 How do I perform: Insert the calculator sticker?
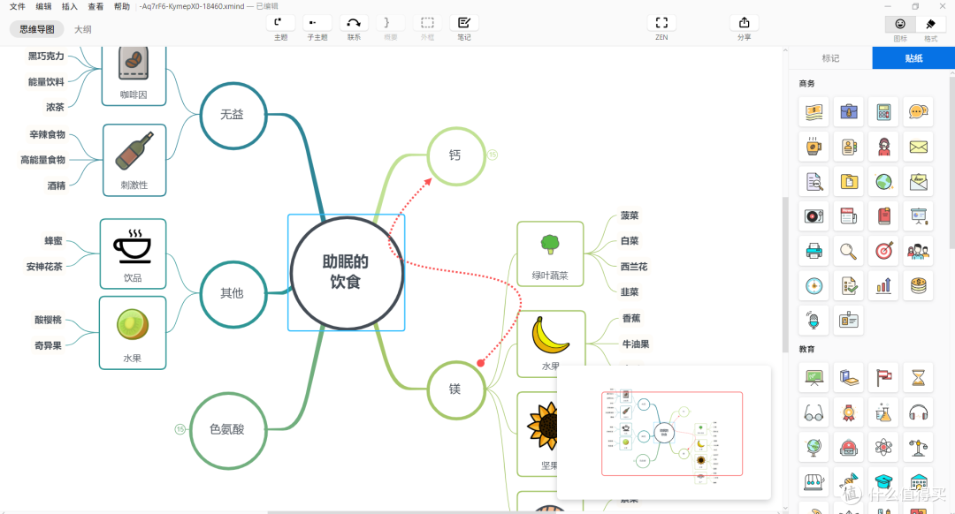[x=883, y=112]
